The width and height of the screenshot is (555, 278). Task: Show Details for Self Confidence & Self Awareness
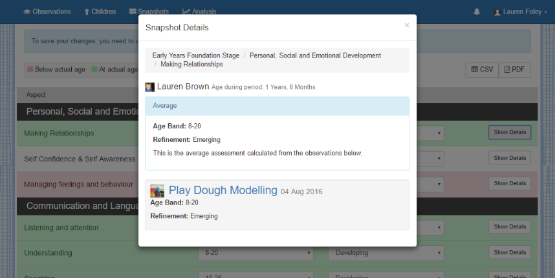point(510,158)
